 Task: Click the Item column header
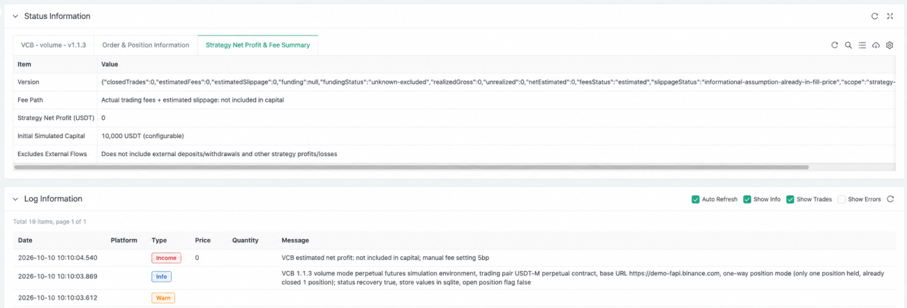coord(24,64)
